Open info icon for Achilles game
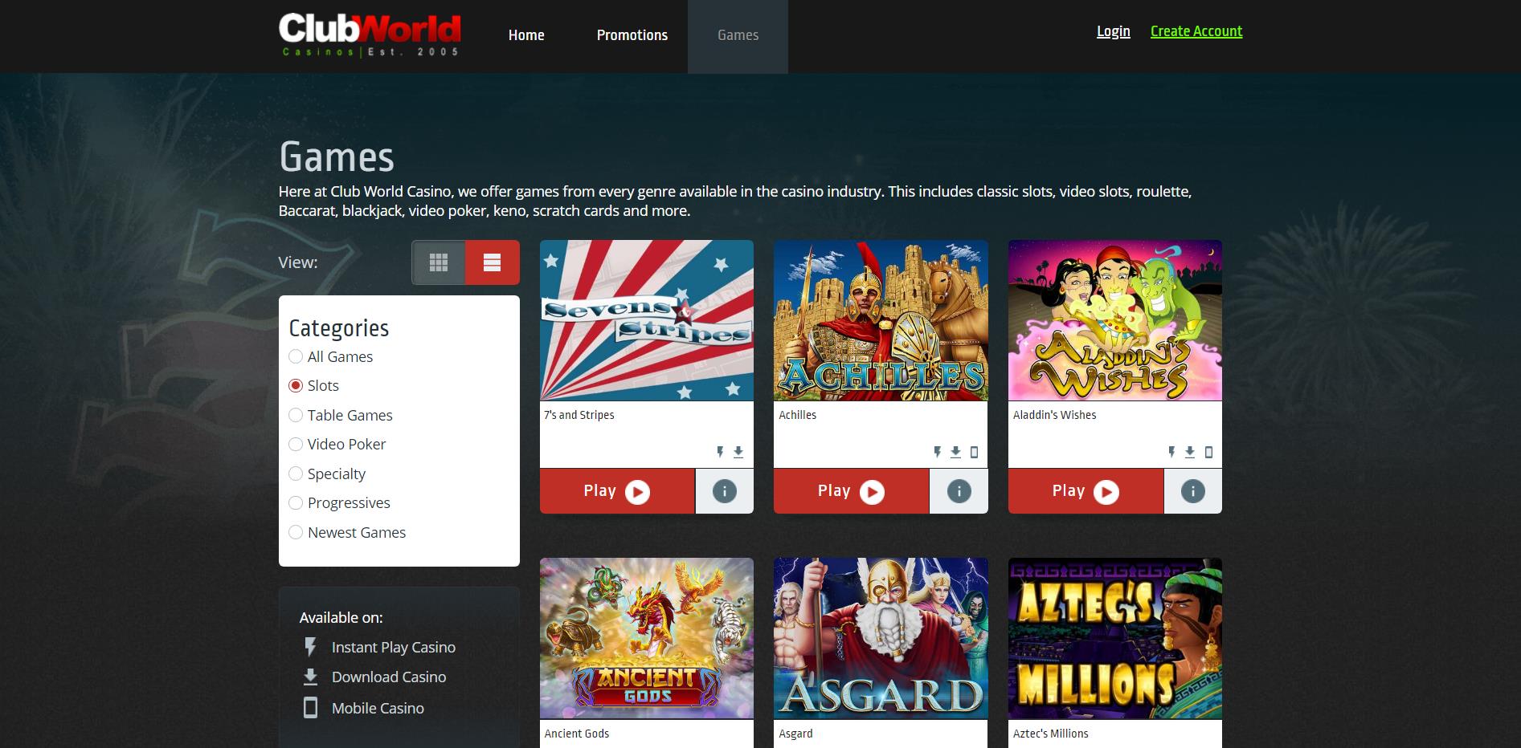 [x=959, y=491]
